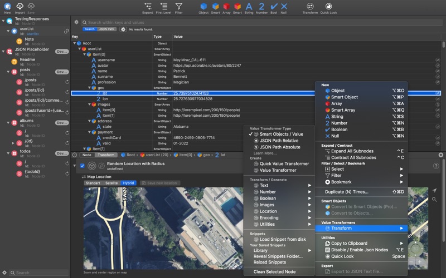Switch map to Satellite view
Image resolution: width=446 pixels, height=278 pixels.
point(111,182)
